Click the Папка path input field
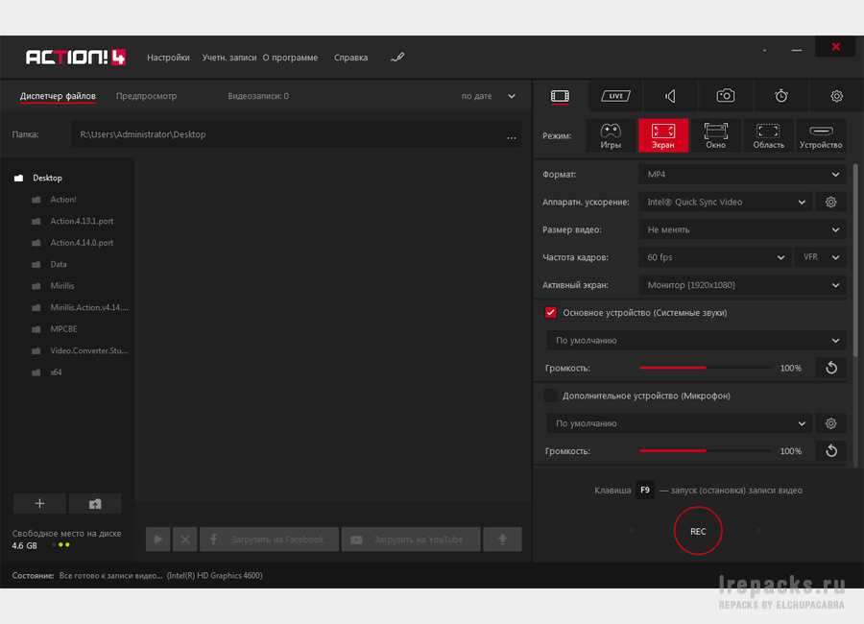Image resolution: width=864 pixels, height=624 pixels. [x=297, y=134]
